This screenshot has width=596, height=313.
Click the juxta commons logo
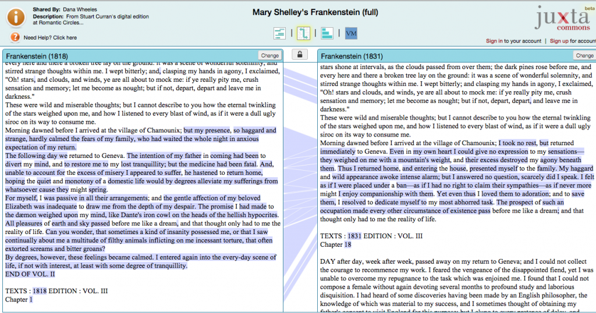563,18
